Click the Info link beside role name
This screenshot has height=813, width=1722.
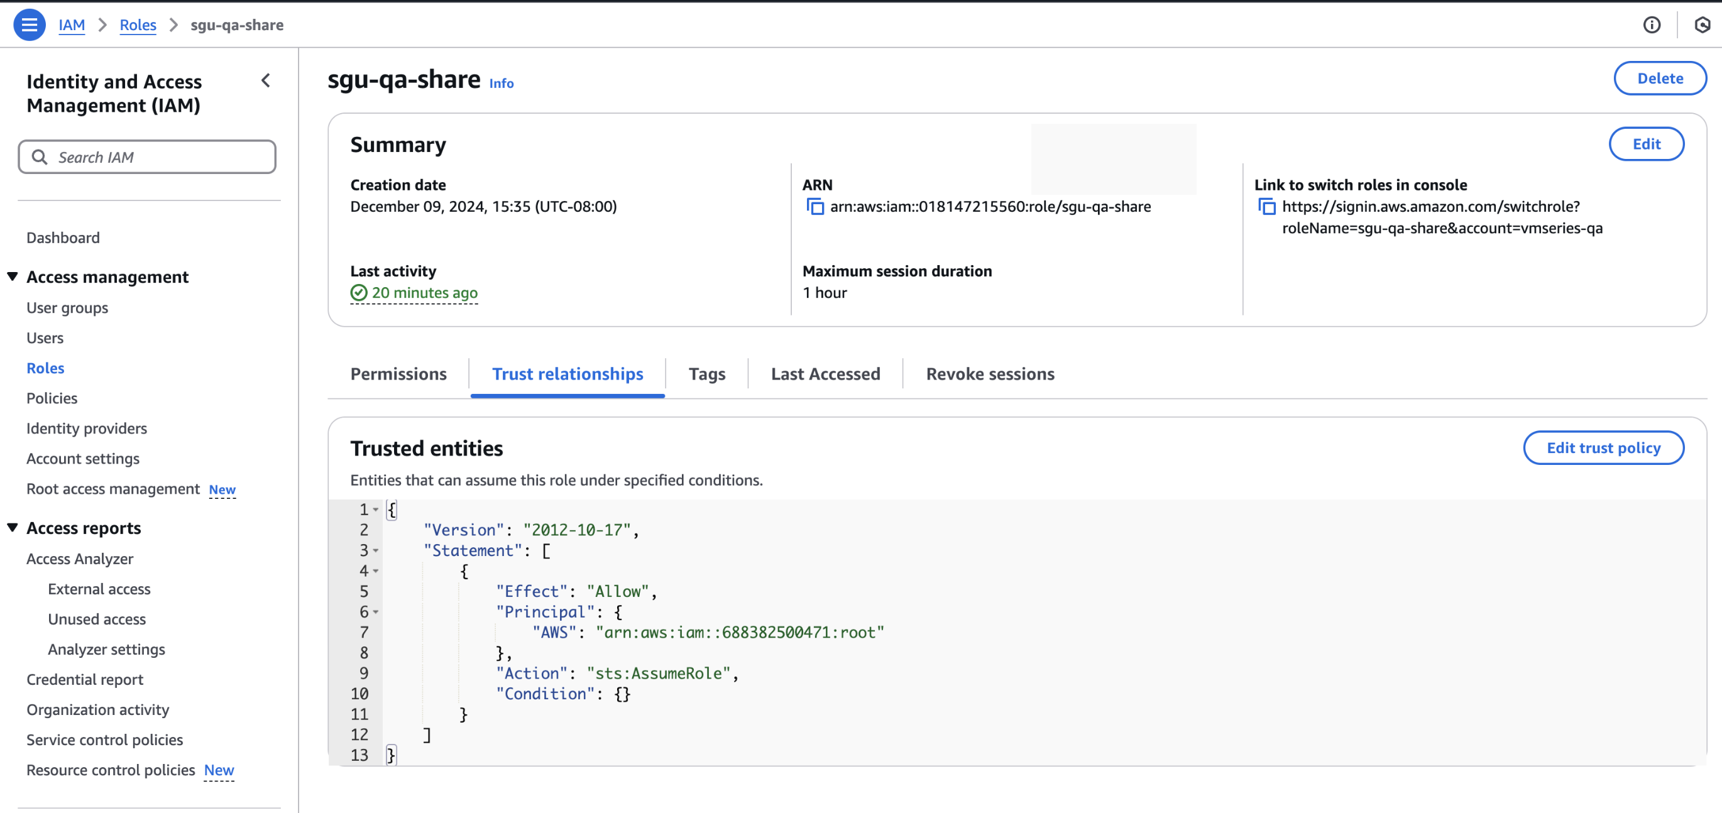pos(502,84)
